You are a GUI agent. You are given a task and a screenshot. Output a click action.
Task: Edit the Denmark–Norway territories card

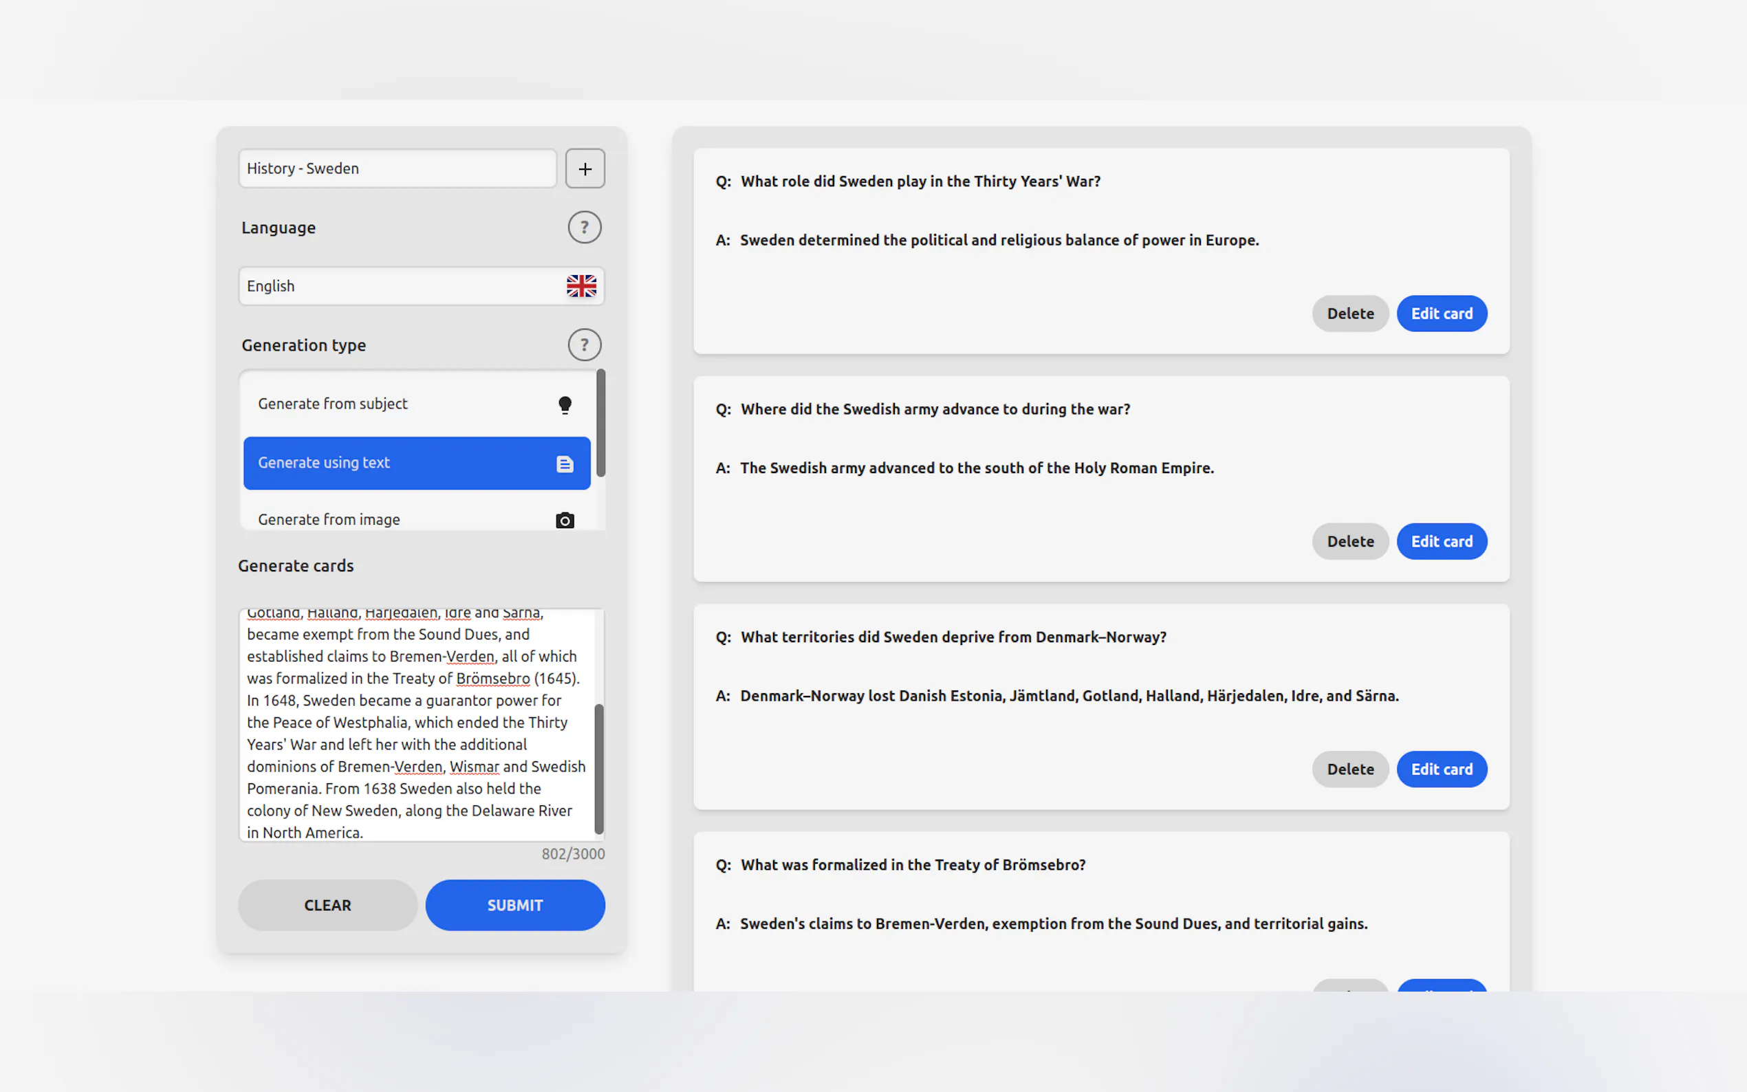(1441, 769)
